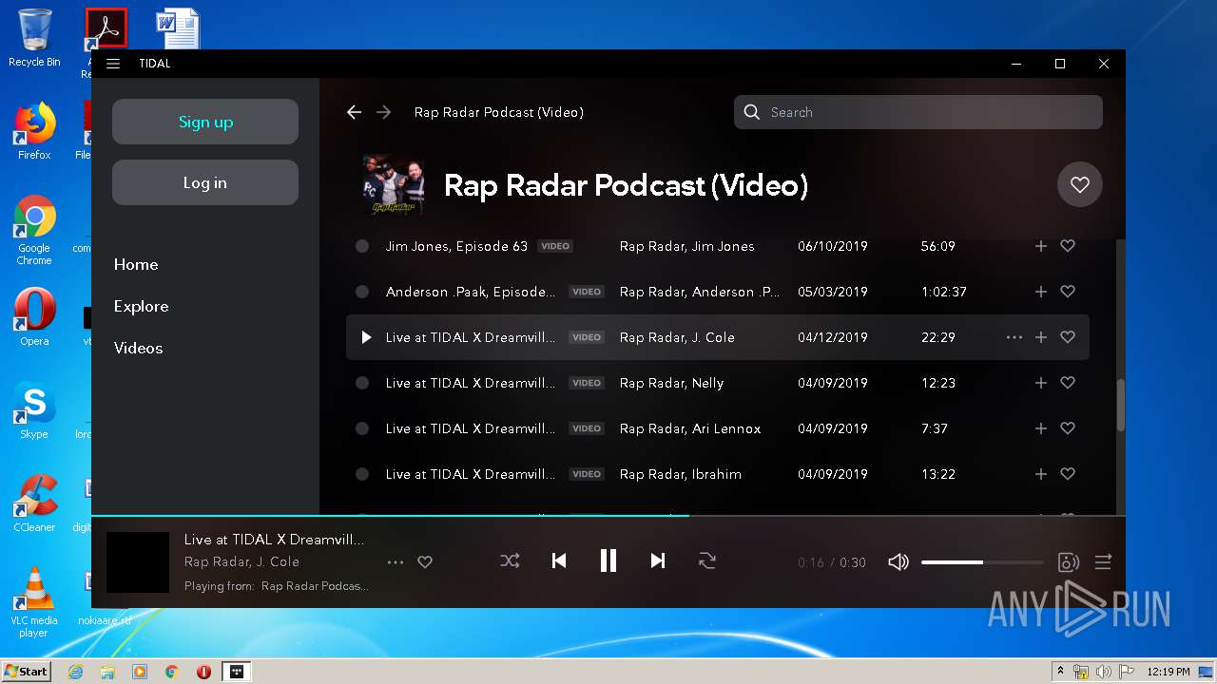Seek within the playback progress bar
The height and width of the screenshot is (684, 1217).
pyautogui.click(x=608, y=516)
